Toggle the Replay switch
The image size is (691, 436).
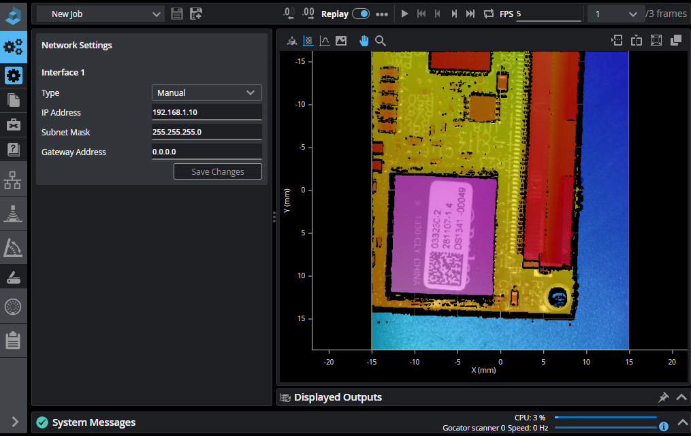click(360, 14)
